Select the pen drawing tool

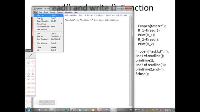(31, 55)
